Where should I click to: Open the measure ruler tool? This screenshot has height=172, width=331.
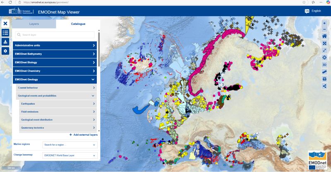coord(324,72)
